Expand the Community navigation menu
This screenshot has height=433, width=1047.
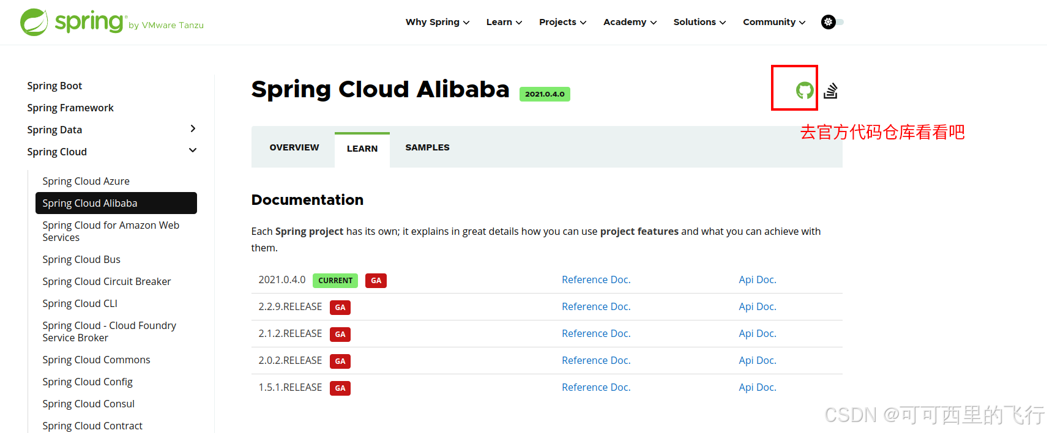[x=774, y=22]
